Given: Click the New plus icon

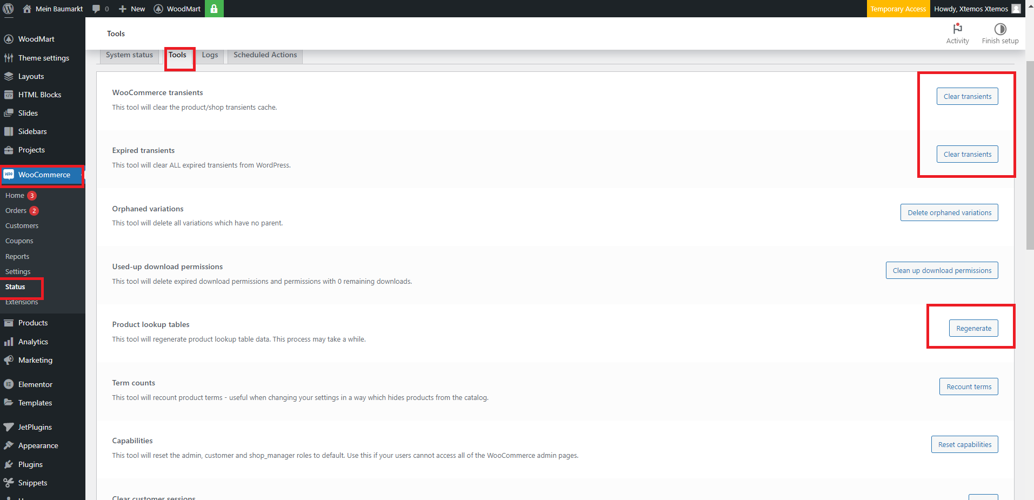Looking at the screenshot, I should pos(123,9).
